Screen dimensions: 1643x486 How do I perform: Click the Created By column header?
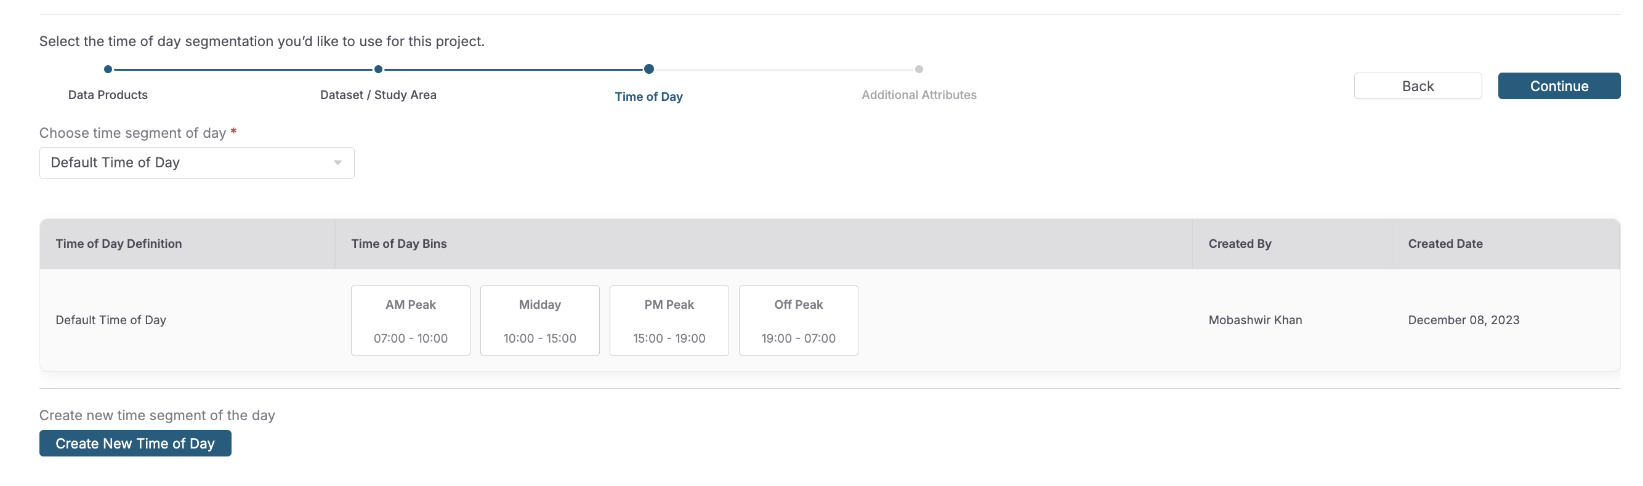(x=1239, y=244)
